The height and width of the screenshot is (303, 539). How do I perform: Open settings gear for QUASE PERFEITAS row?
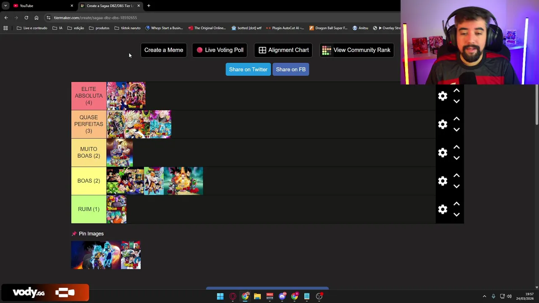[443, 124]
